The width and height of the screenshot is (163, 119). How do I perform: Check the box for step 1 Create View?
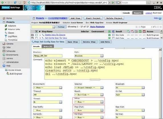click(x=36, y=35)
